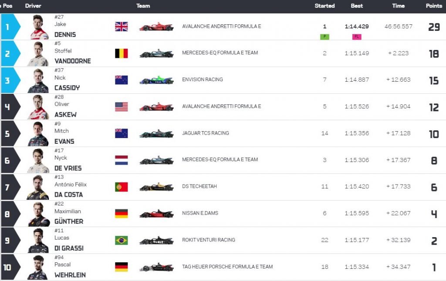Sort by the Best column header
Viewport: 446px width, 281px height.
coord(357,6)
